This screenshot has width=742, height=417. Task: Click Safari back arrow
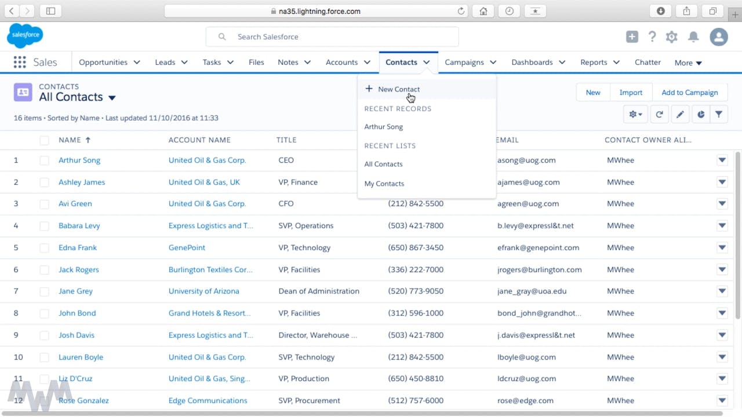(x=12, y=11)
